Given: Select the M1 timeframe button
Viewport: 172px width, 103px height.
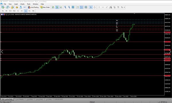Looking at the screenshot, I should [x=3, y=11].
